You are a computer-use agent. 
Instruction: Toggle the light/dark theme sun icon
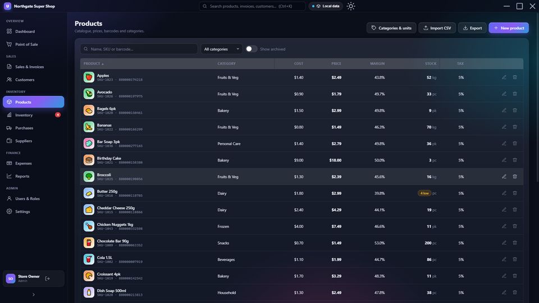pyautogui.click(x=350, y=6)
